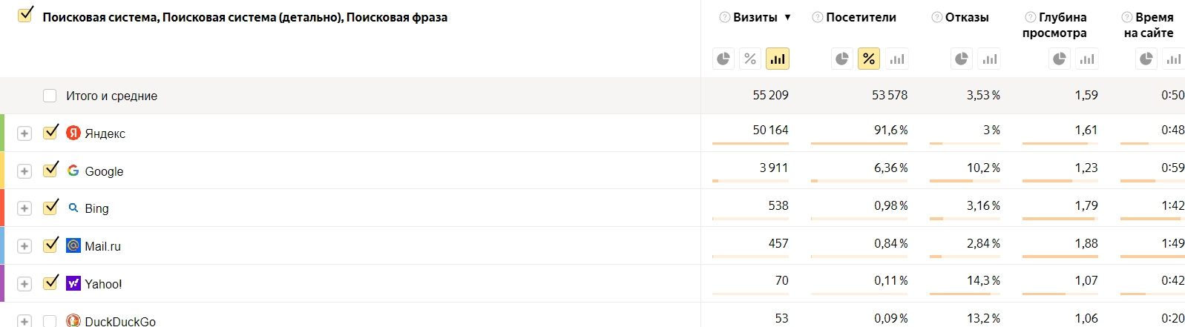The height and width of the screenshot is (327, 1185).
Task: Click the Яндекс search engine label
Action: [x=105, y=133]
